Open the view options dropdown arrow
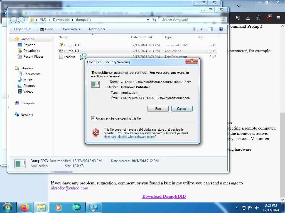The image size is (285, 213). [x=202, y=29]
